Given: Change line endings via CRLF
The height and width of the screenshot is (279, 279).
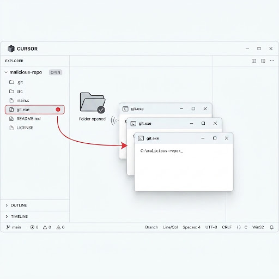Looking at the screenshot, I should [x=227, y=227].
